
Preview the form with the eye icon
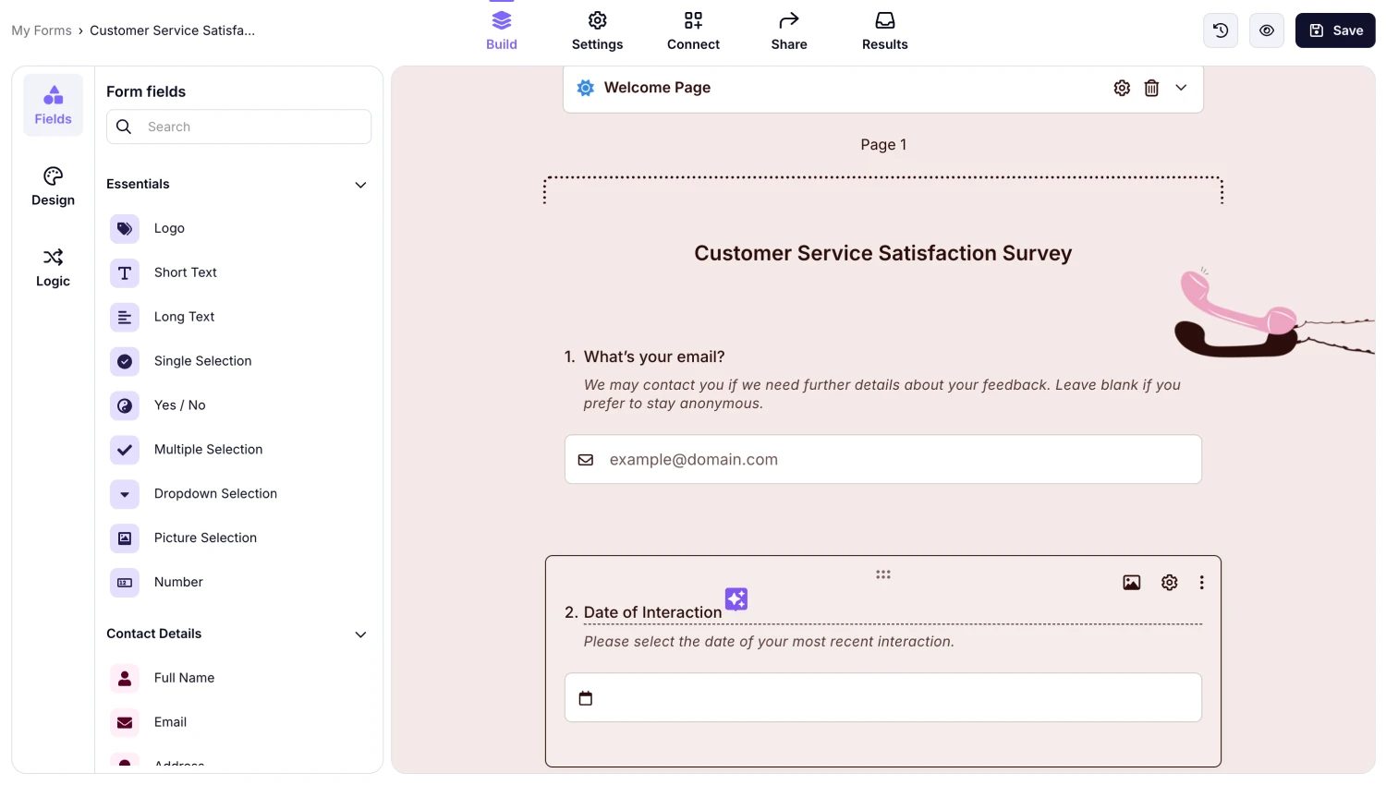pyautogui.click(x=1266, y=30)
